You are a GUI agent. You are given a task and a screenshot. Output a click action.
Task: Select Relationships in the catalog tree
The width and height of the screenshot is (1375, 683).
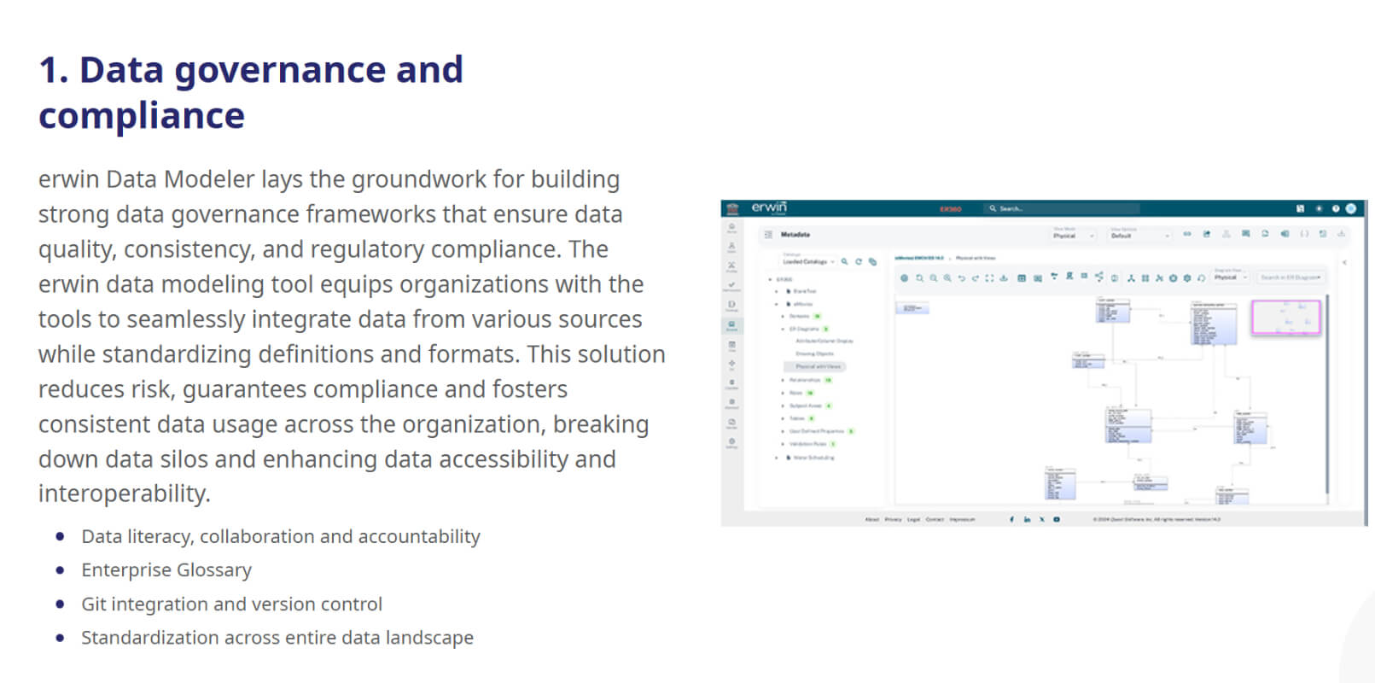click(x=805, y=380)
